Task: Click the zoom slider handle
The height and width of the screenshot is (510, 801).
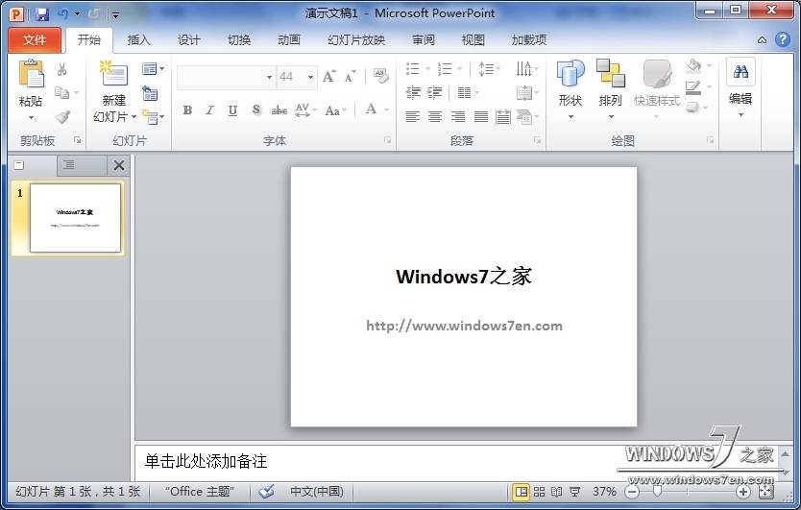Action: pyautogui.click(x=658, y=492)
